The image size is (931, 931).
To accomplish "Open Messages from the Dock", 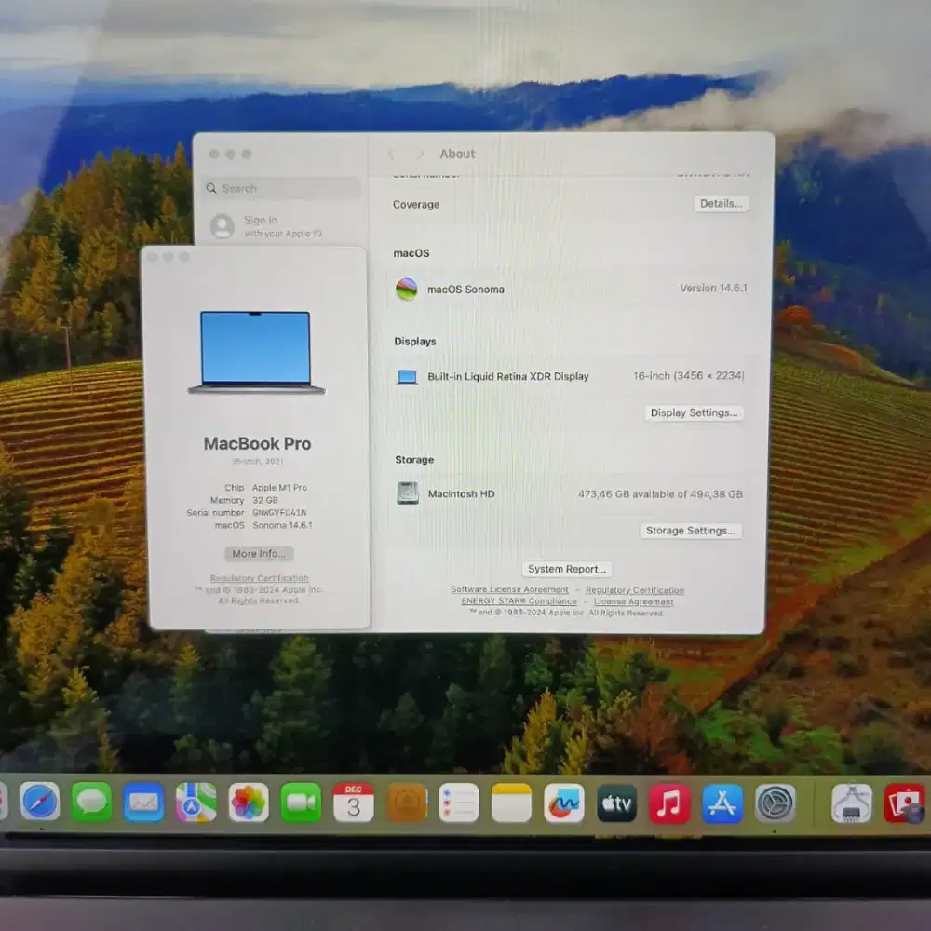I will [91, 800].
